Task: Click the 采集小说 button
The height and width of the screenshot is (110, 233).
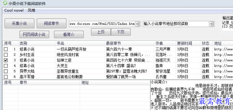Action: coord(19,23)
